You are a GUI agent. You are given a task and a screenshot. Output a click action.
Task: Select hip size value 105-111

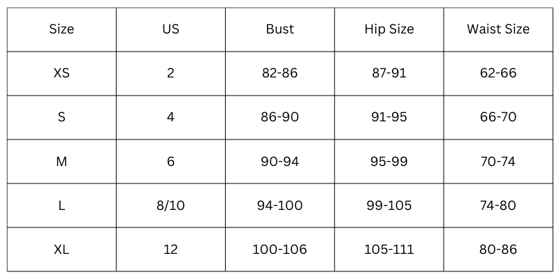coord(389,249)
